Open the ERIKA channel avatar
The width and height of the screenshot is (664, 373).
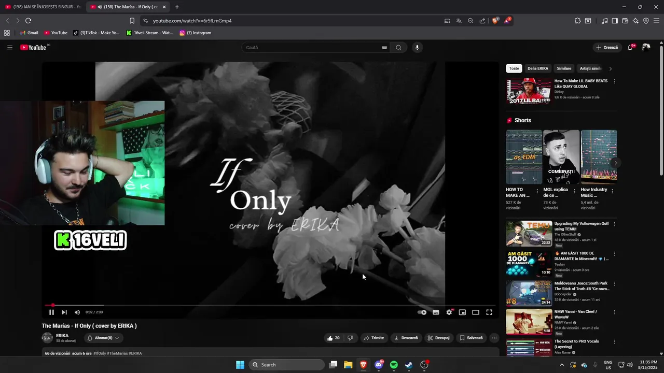[47, 338]
